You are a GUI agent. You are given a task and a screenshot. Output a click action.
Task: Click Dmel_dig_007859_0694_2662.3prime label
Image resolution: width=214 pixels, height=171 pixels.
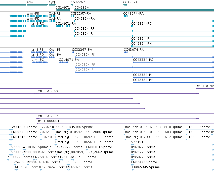85,152
